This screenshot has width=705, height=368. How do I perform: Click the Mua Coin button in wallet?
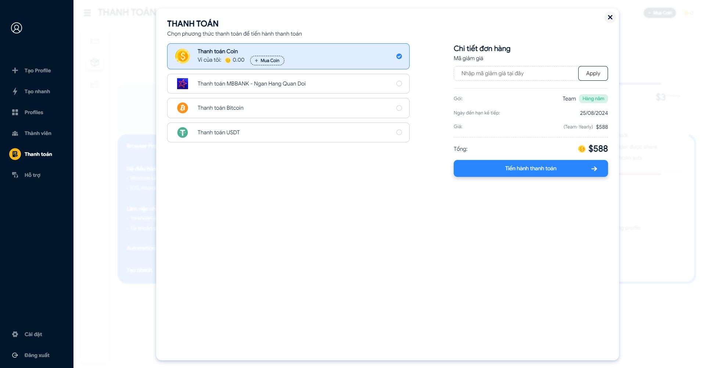[267, 61]
